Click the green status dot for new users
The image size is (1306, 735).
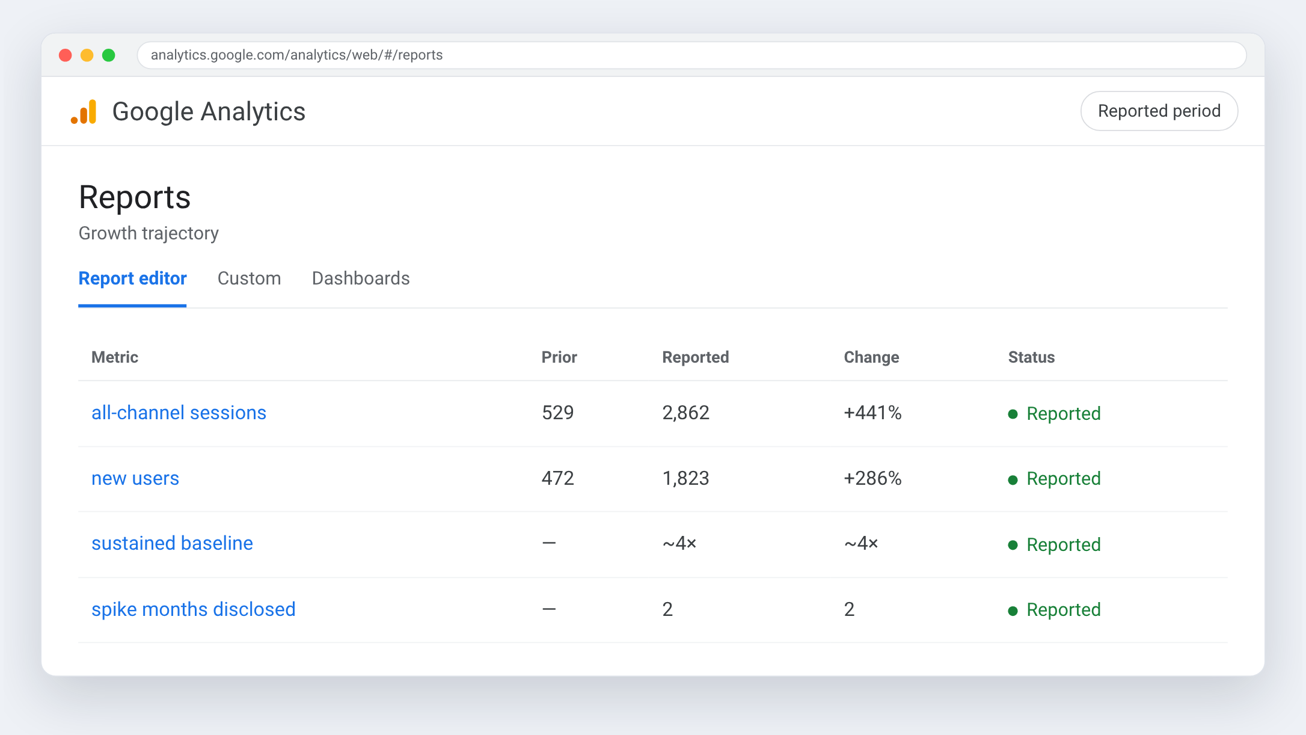click(x=1013, y=480)
